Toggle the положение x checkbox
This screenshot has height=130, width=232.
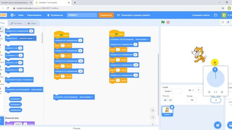[x=7, y=99]
